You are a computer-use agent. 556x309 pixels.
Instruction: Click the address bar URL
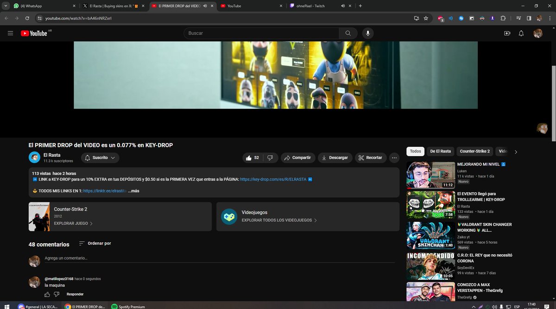[78, 18]
